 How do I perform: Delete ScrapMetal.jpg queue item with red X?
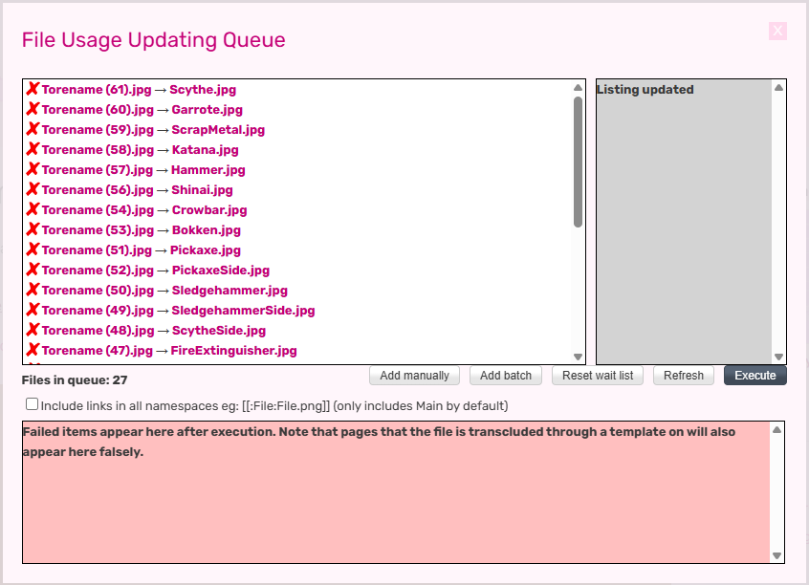(33, 129)
